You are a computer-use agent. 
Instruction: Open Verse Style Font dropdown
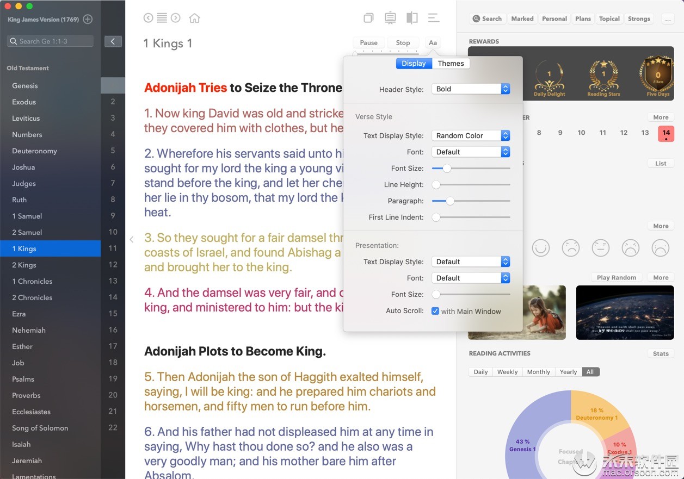click(x=471, y=152)
